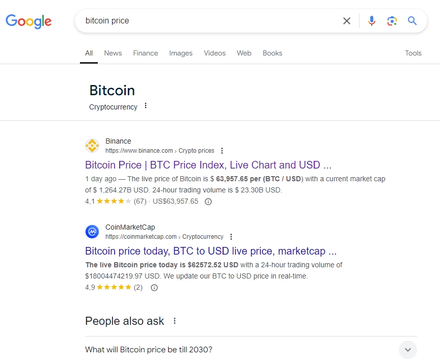The height and width of the screenshot is (362, 440).
Task: Open the CoinMarketCap Bitcoin price link
Action: tap(209, 250)
